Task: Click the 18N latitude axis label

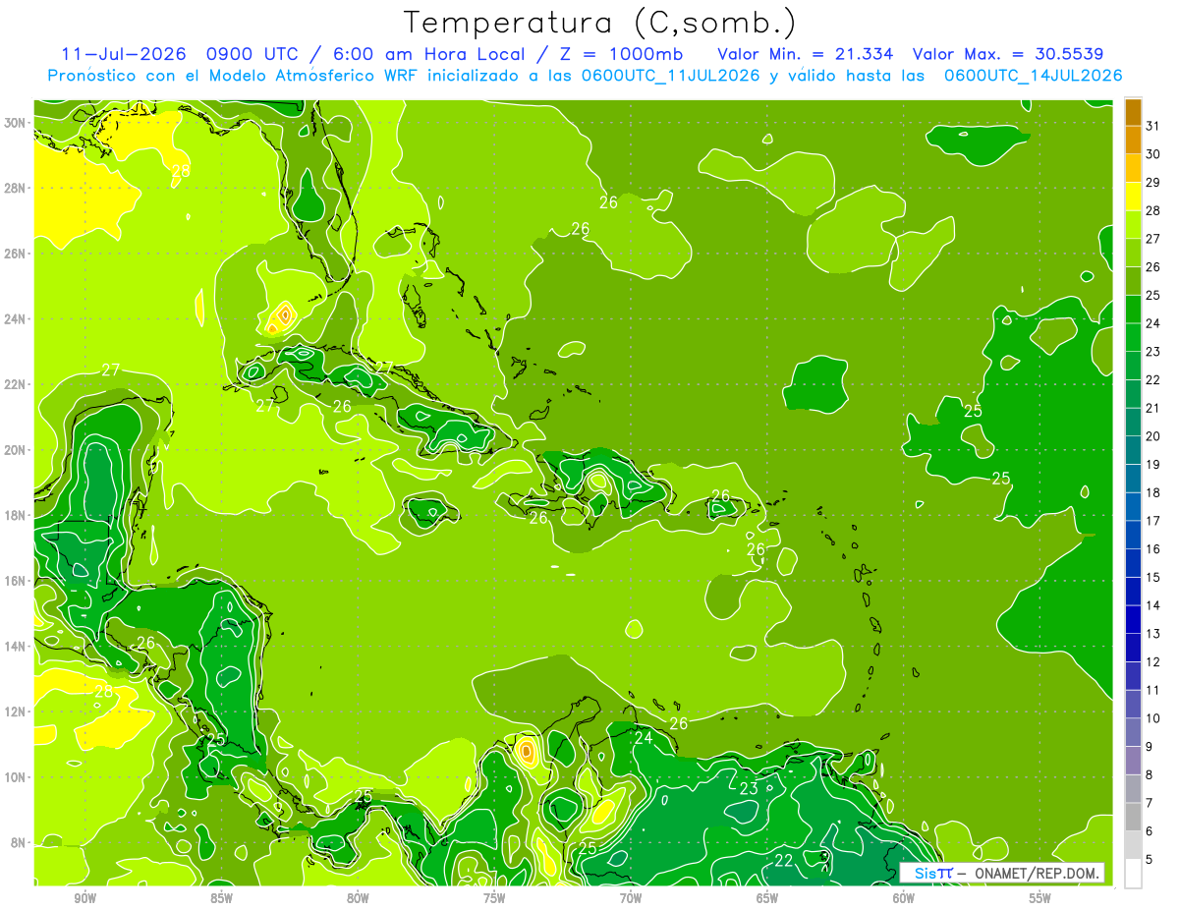Action: pyautogui.click(x=15, y=515)
